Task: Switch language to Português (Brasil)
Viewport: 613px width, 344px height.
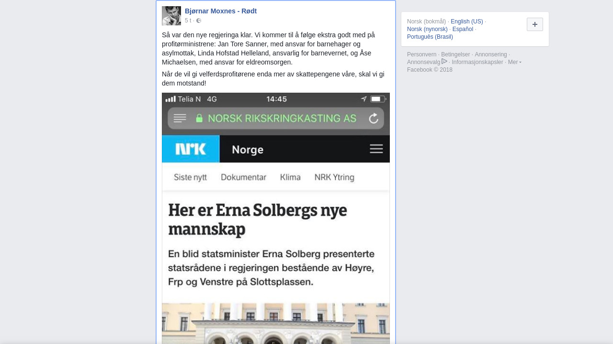Action: click(430, 37)
